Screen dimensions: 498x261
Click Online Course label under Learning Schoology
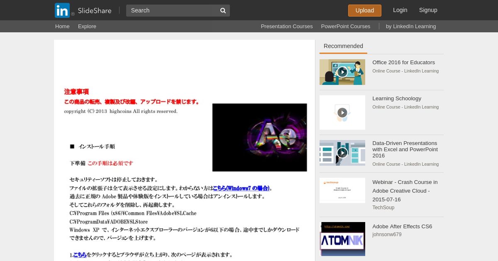(x=405, y=107)
